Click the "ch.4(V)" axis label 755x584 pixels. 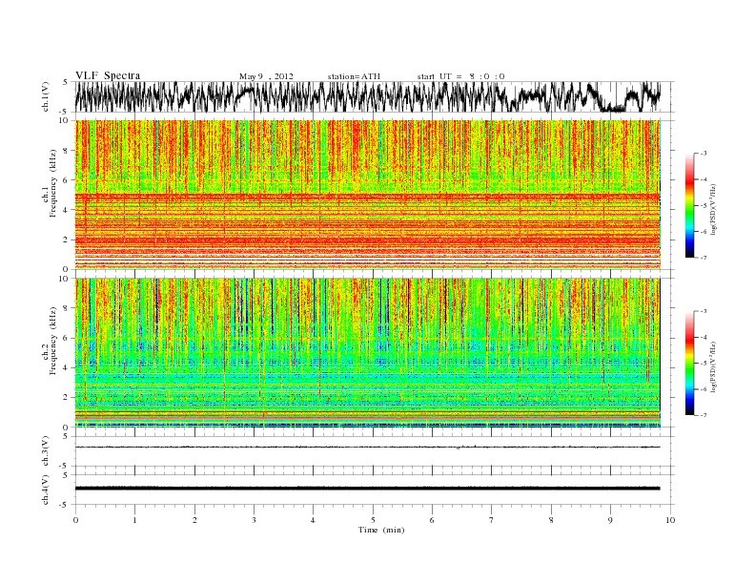pos(46,490)
